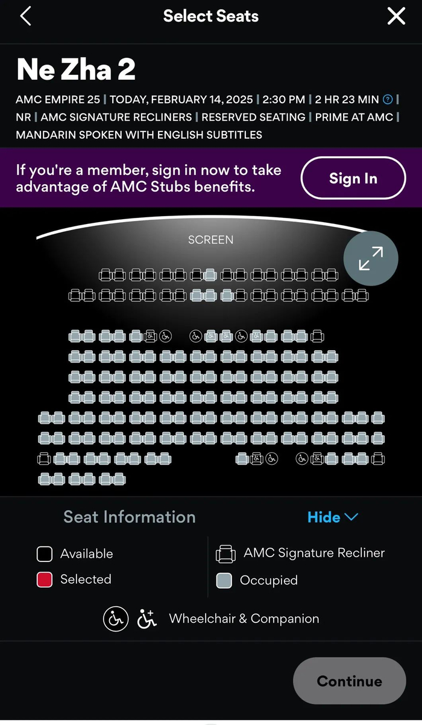Collapse Seat Information with the Hide chevron
The height and width of the screenshot is (725, 422).
pos(332,517)
